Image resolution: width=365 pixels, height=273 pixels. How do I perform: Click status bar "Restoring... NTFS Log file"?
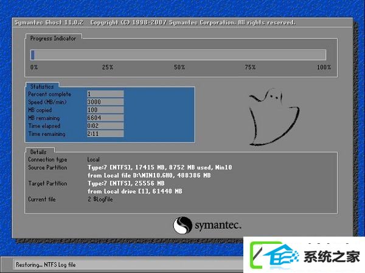click(46, 265)
